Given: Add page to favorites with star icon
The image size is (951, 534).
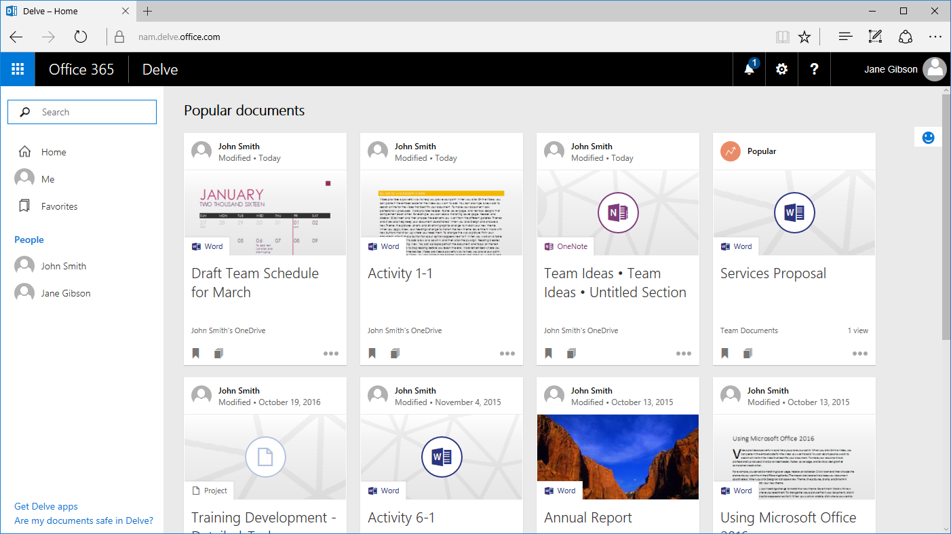Looking at the screenshot, I should tap(804, 37).
